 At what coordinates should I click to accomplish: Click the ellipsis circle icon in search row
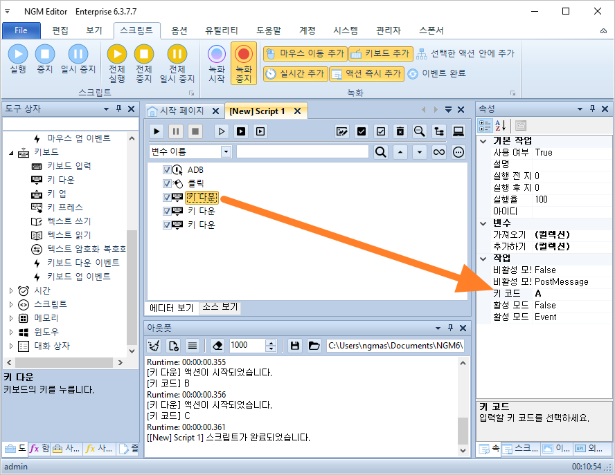458,152
